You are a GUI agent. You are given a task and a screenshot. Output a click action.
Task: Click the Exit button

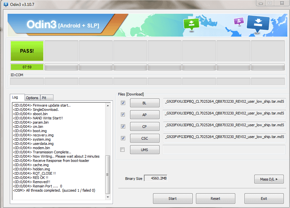(x=264, y=199)
